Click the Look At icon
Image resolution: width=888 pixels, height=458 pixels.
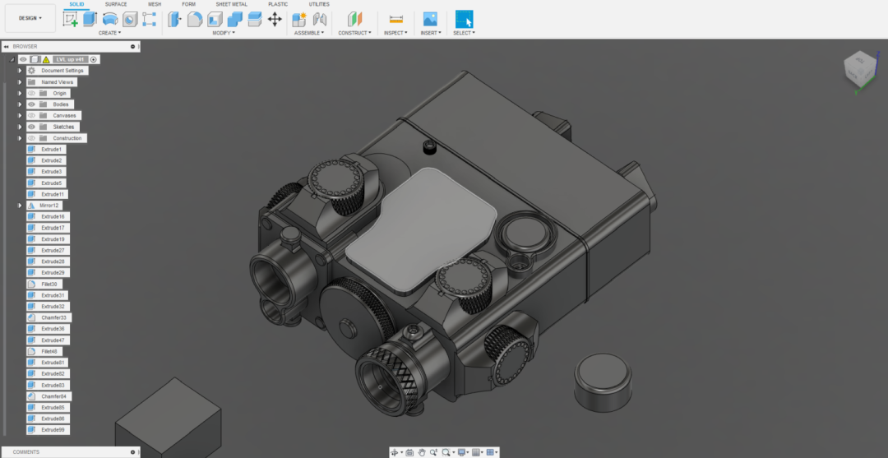tap(409, 452)
